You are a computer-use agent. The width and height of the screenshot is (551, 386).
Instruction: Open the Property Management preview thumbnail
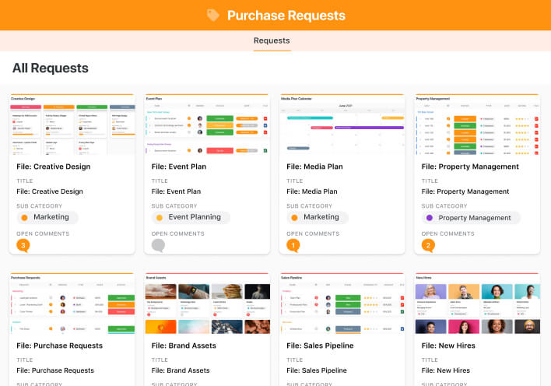point(477,125)
